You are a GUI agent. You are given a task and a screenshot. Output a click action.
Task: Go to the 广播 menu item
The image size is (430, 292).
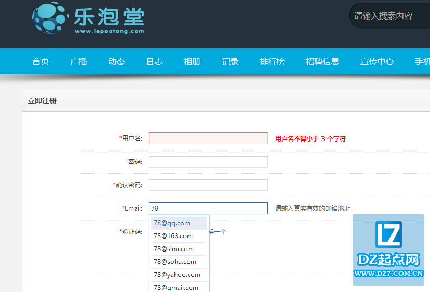point(78,61)
